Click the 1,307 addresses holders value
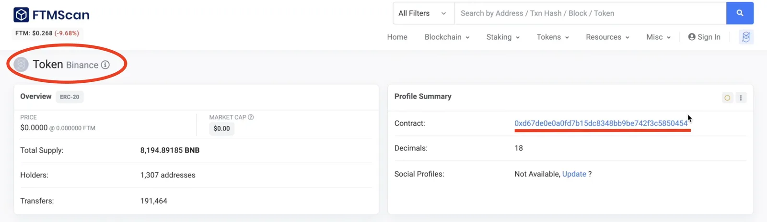Screen dimensions: 767x222 (168, 175)
